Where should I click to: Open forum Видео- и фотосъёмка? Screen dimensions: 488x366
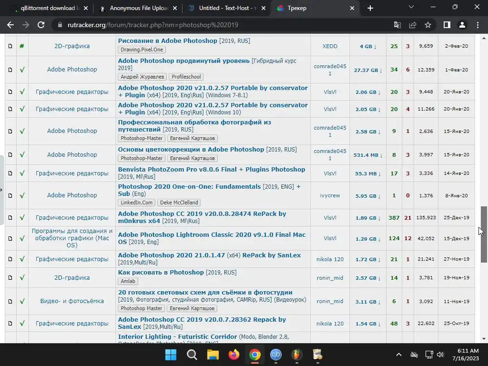(x=72, y=301)
